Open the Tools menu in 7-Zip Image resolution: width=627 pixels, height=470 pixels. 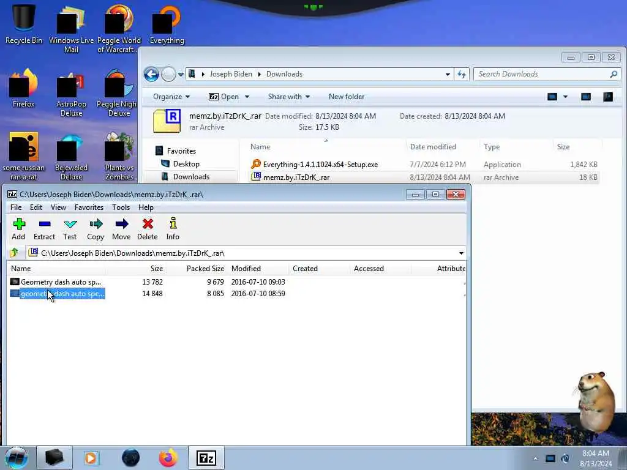121,207
